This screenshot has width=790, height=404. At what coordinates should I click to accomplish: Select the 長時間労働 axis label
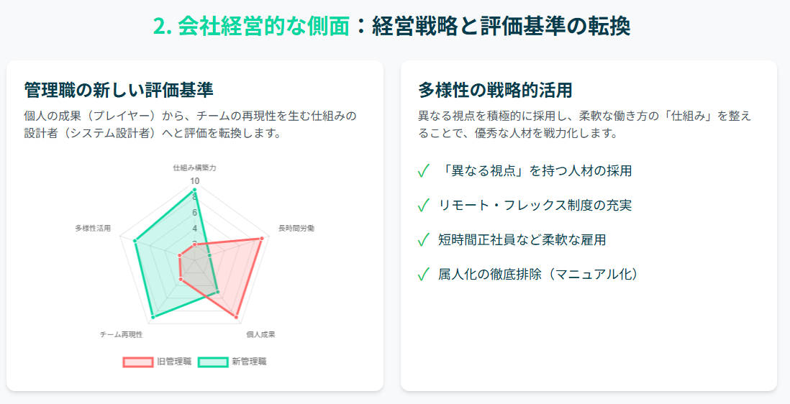[x=296, y=229]
